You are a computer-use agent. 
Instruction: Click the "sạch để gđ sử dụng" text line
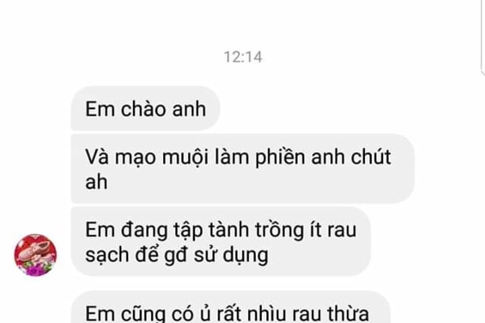[176, 255]
